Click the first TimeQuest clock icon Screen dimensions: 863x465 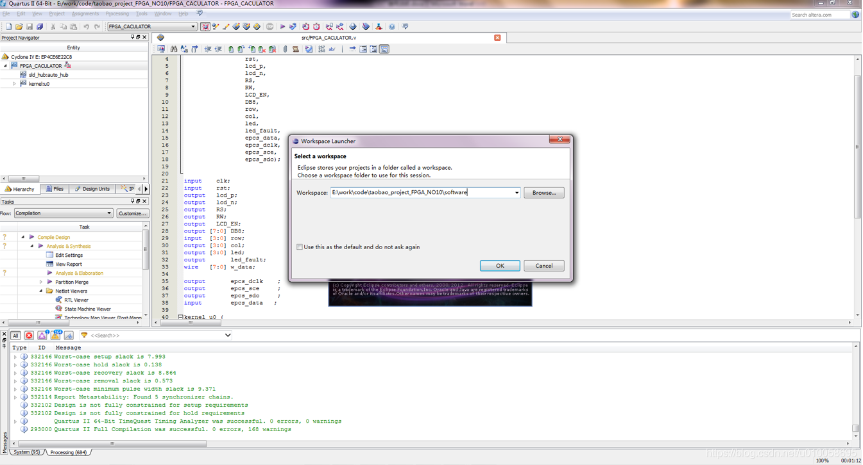click(x=306, y=26)
